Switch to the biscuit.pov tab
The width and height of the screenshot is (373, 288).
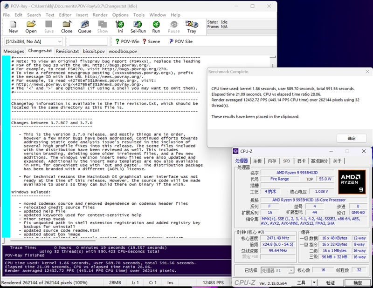click(x=94, y=51)
